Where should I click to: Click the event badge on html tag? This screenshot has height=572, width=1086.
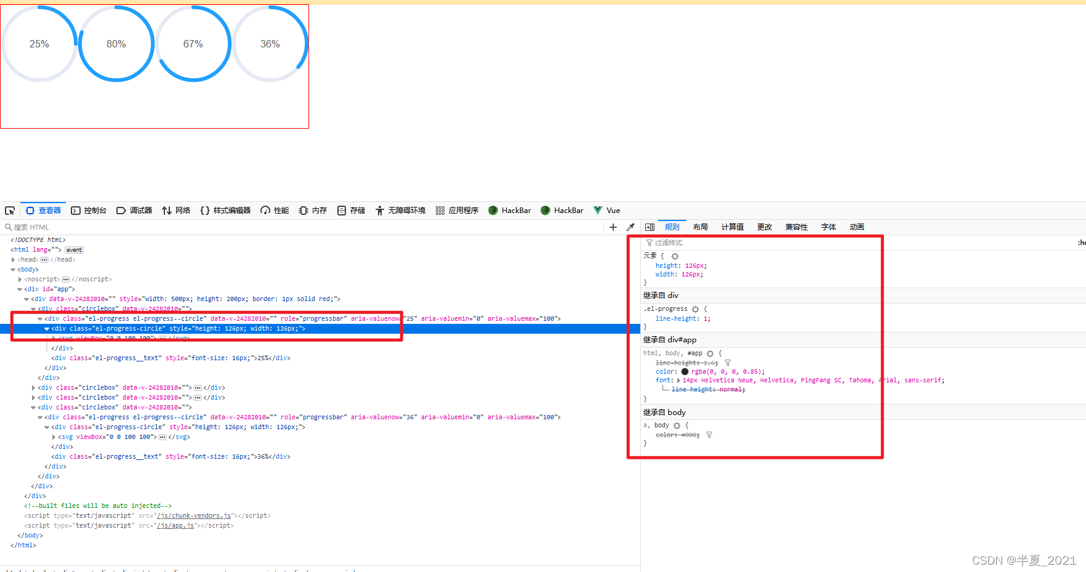74,250
